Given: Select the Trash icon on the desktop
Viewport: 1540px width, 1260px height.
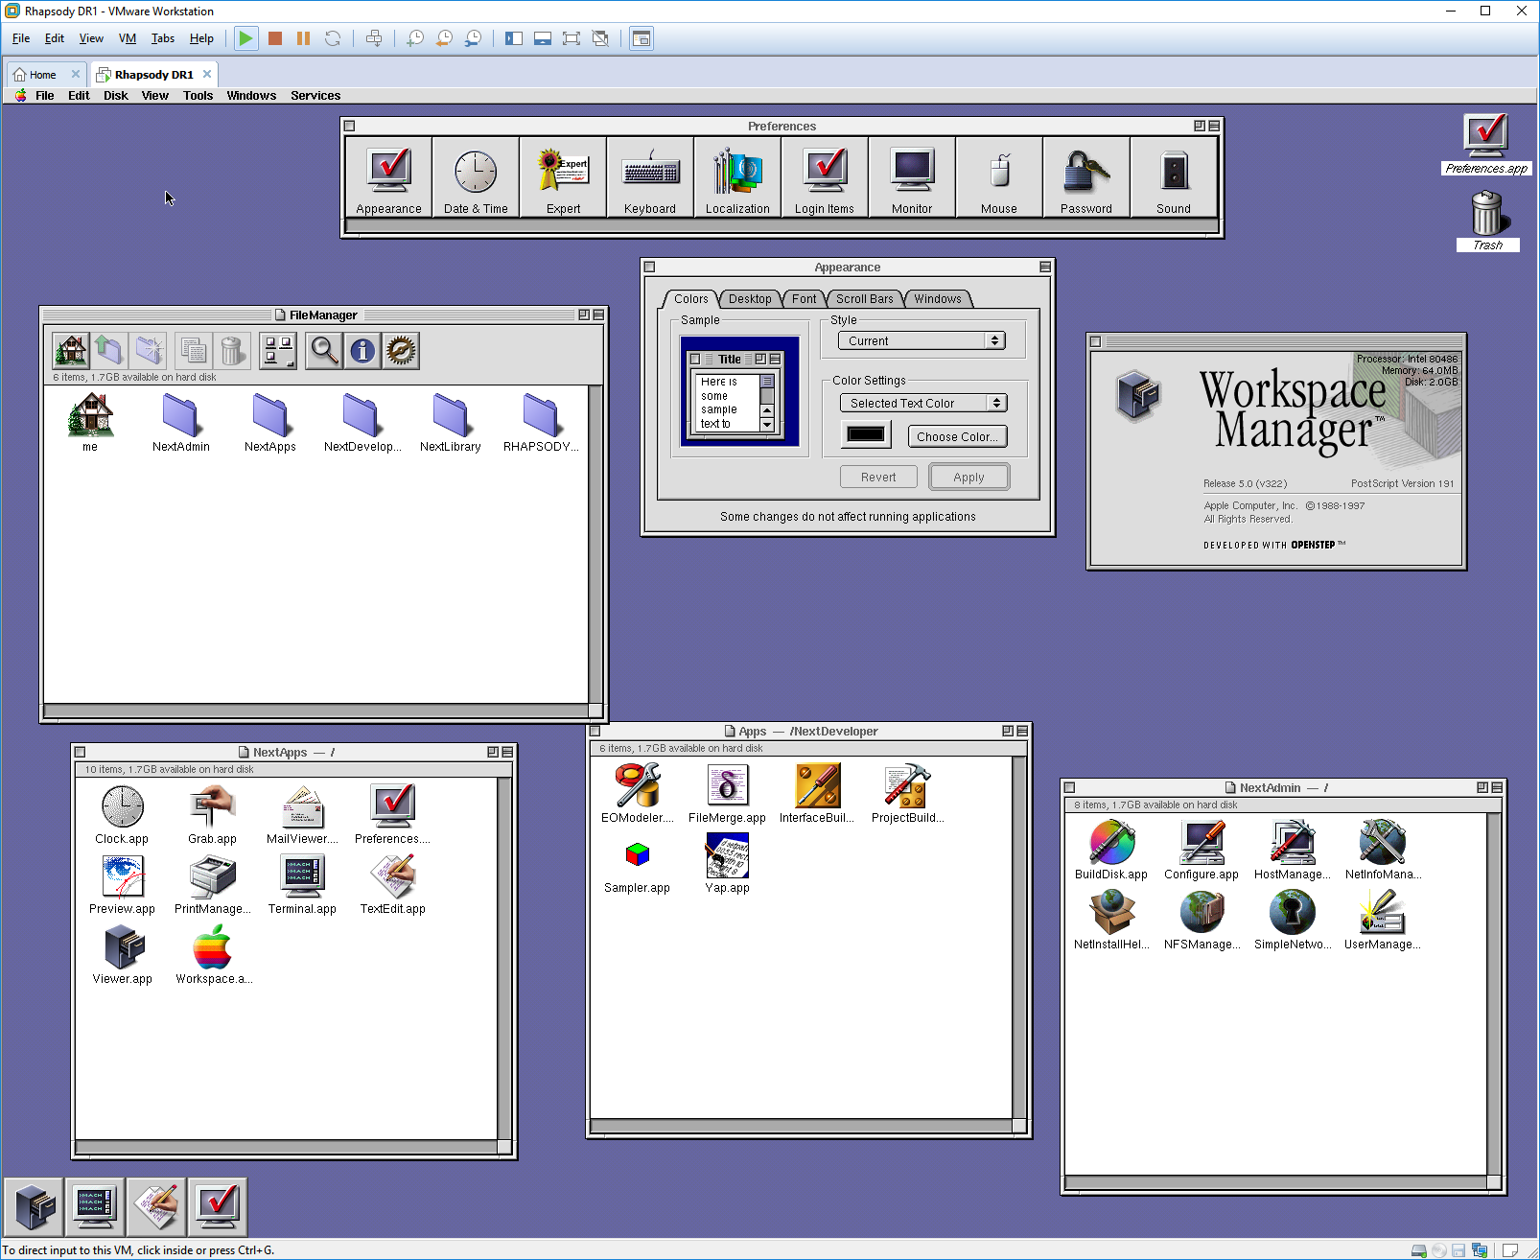Looking at the screenshot, I should 1487,221.
